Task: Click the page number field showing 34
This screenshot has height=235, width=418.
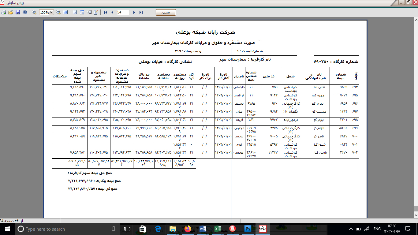Action: pyautogui.click(x=123, y=13)
